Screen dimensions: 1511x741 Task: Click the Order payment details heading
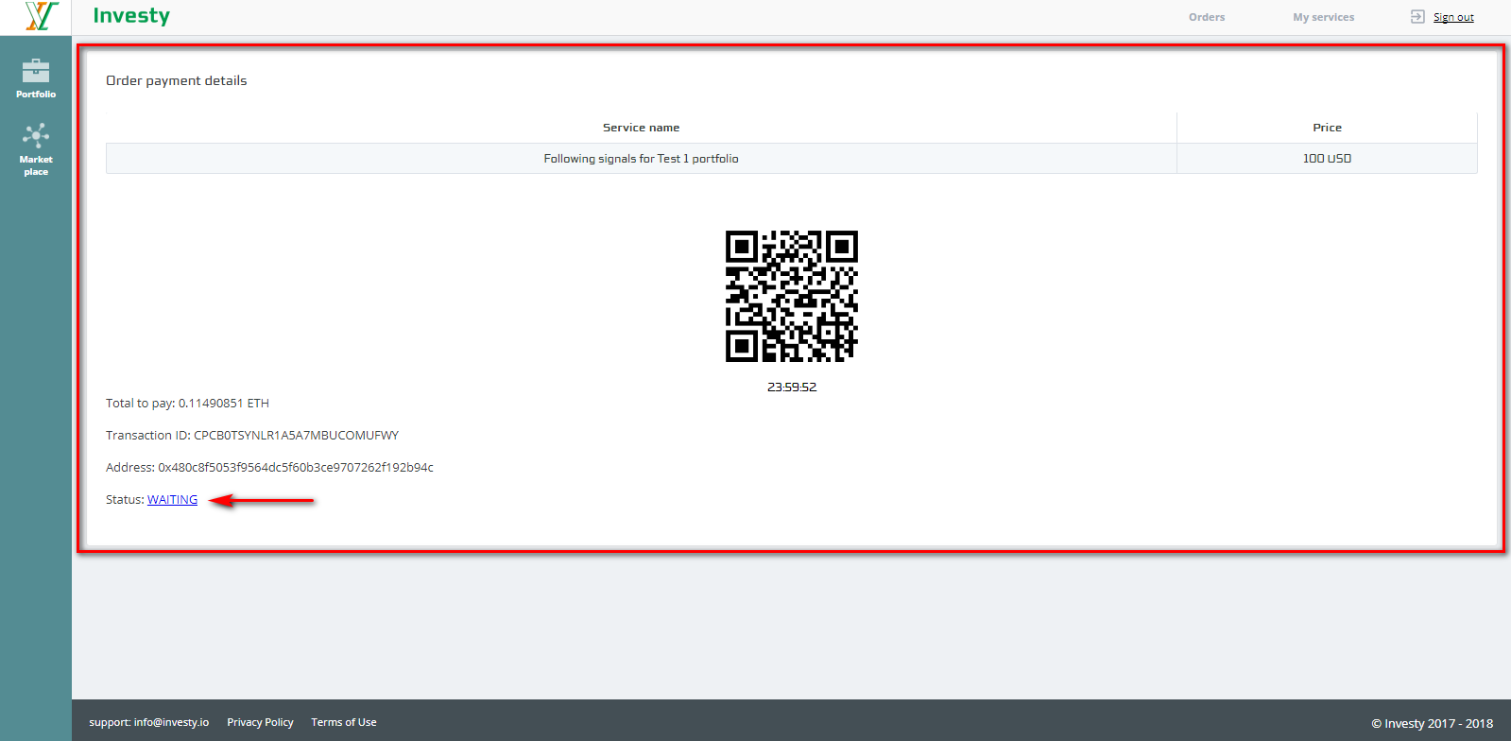177,80
